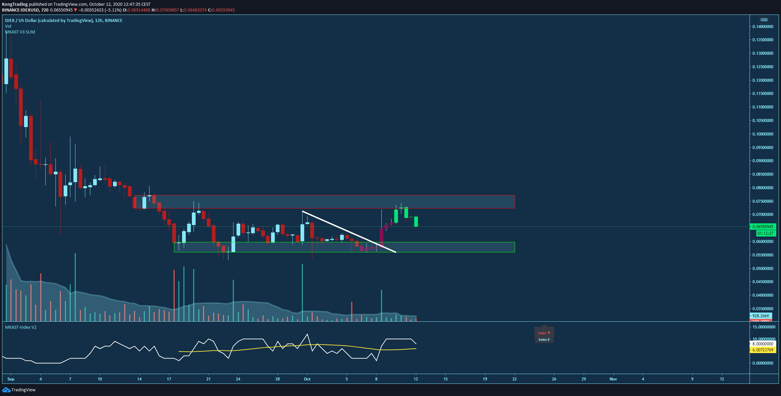Click the 14 date label on time axis
This screenshot has height=396, width=781.
tap(139, 379)
